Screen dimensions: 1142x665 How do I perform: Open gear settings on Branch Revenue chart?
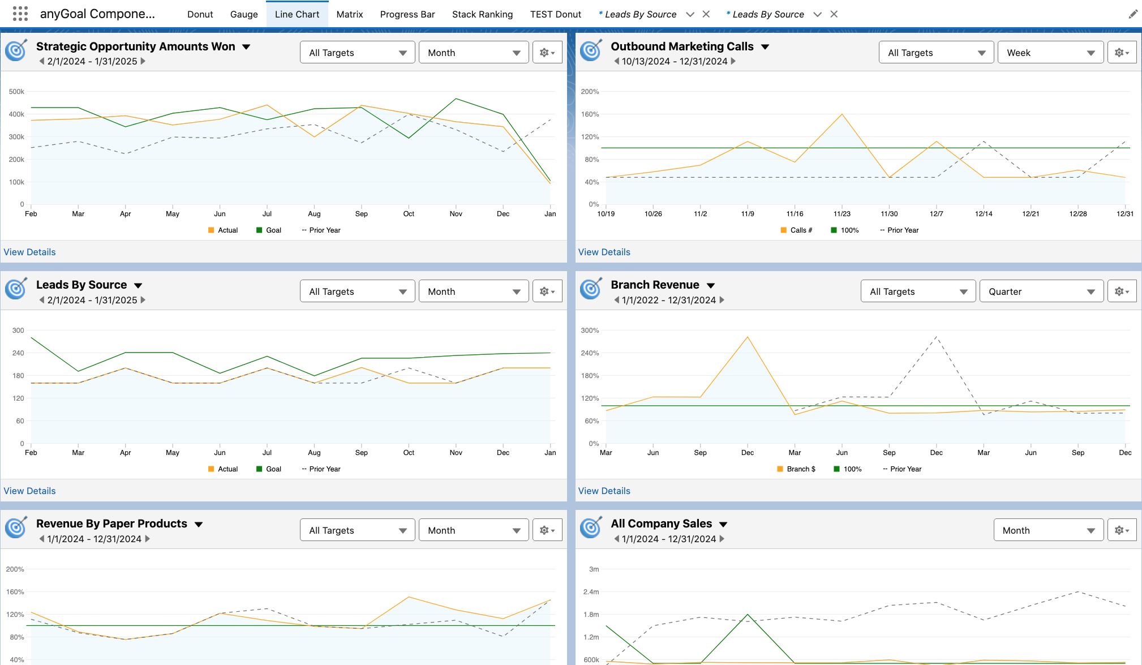coord(1122,291)
